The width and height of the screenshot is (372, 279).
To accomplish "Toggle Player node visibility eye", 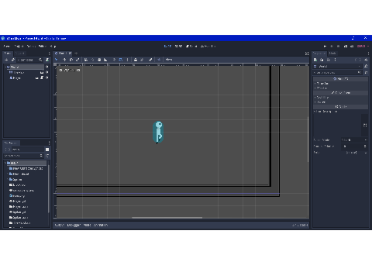I will coord(47,77).
